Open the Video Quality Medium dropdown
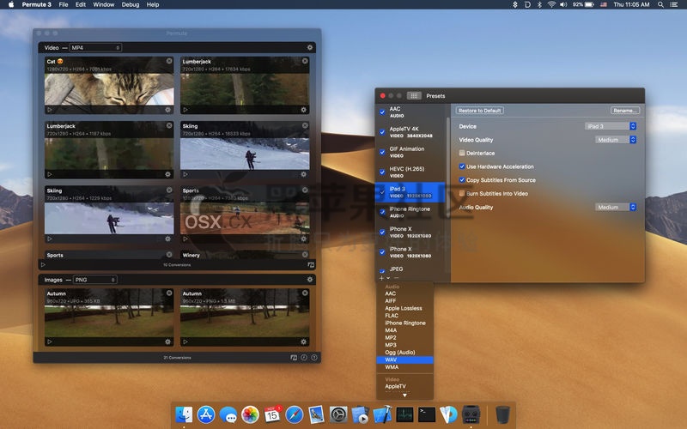 pos(616,140)
